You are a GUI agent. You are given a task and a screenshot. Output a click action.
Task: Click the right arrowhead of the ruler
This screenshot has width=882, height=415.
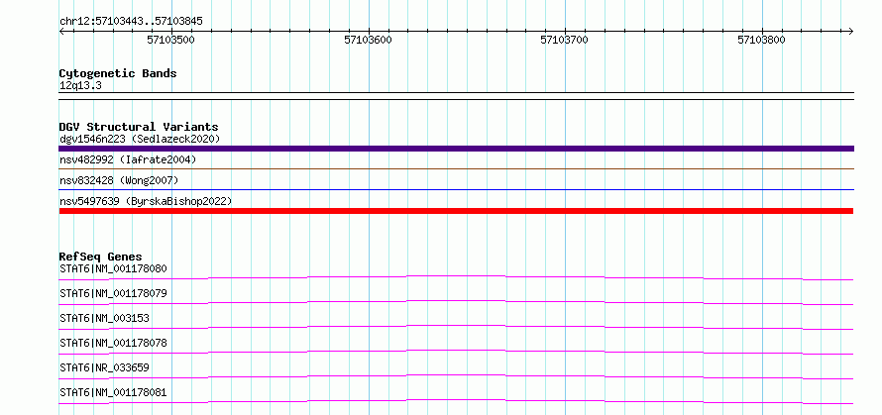(851, 31)
